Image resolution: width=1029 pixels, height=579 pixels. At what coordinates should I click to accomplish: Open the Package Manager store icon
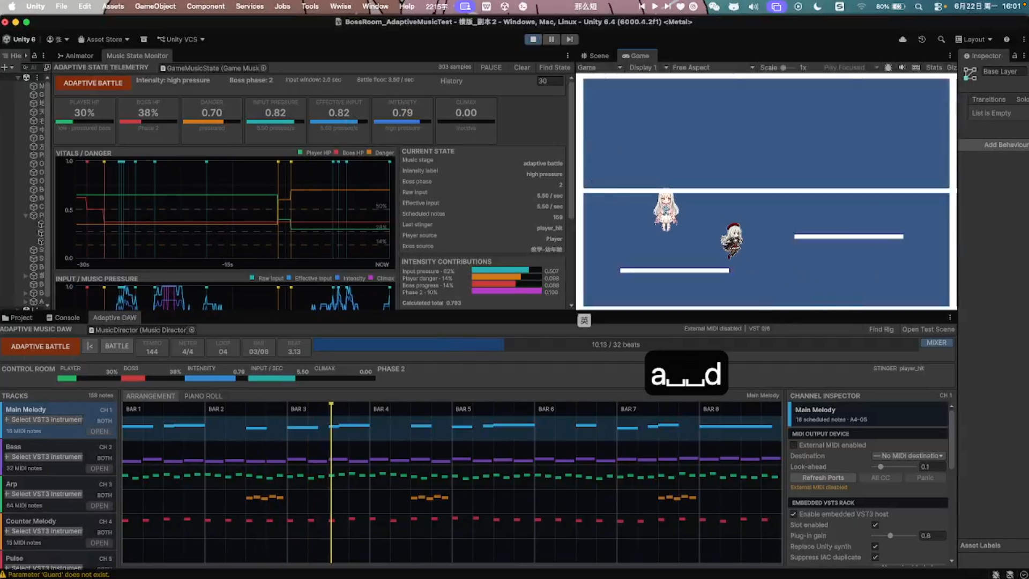pyautogui.click(x=144, y=39)
